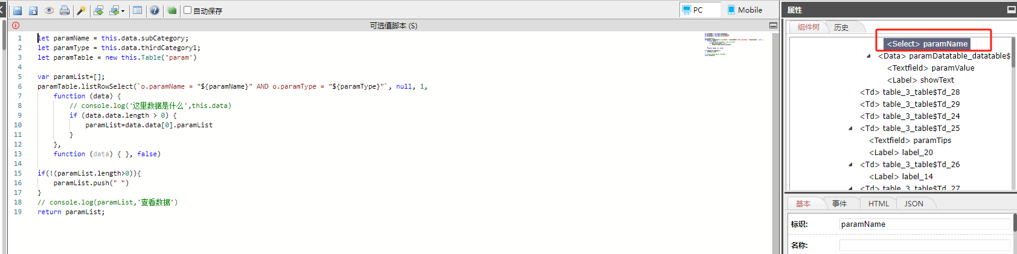Click the import icon with green left arrow

pyautogui.click(x=114, y=10)
